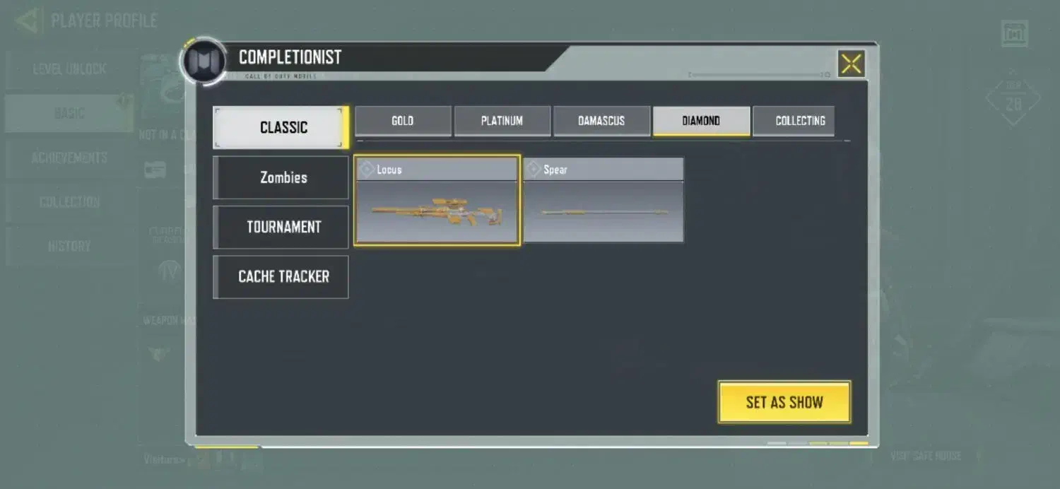
Task: Click the diamond icon beside Spear
Action: coord(534,170)
